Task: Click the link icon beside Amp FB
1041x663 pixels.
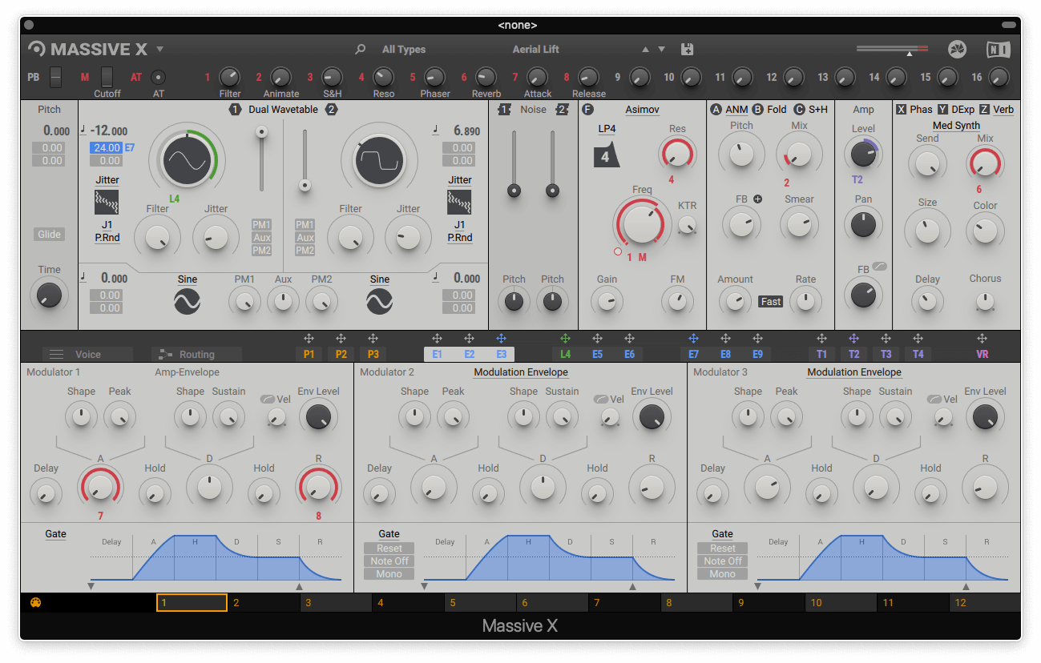Action: click(x=879, y=267)
